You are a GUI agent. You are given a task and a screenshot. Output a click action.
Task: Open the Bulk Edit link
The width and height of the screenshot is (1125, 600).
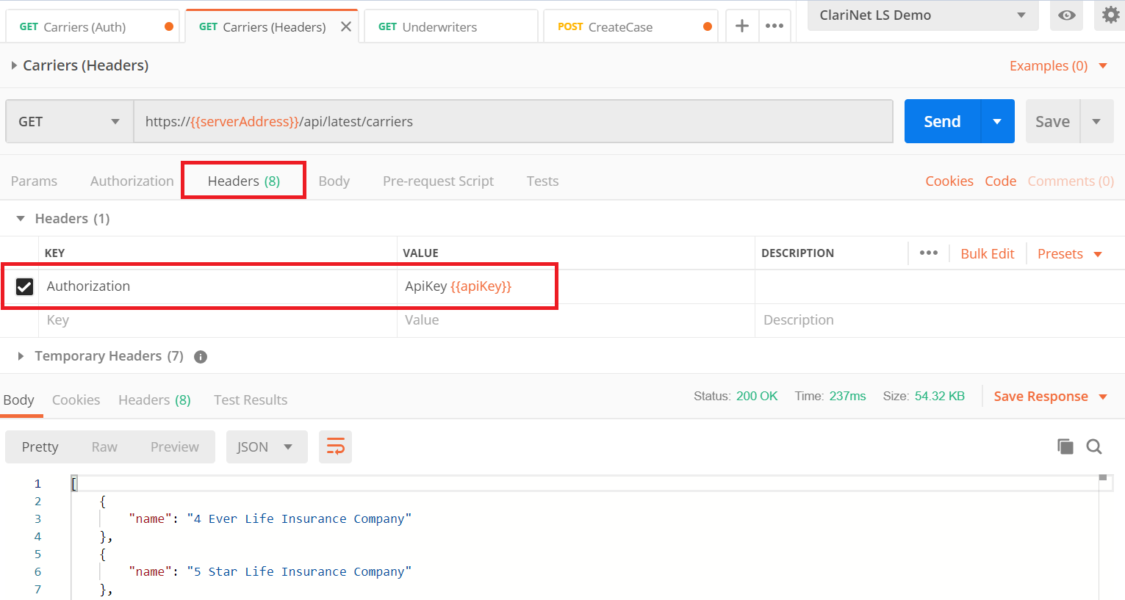tap(987, 253)
